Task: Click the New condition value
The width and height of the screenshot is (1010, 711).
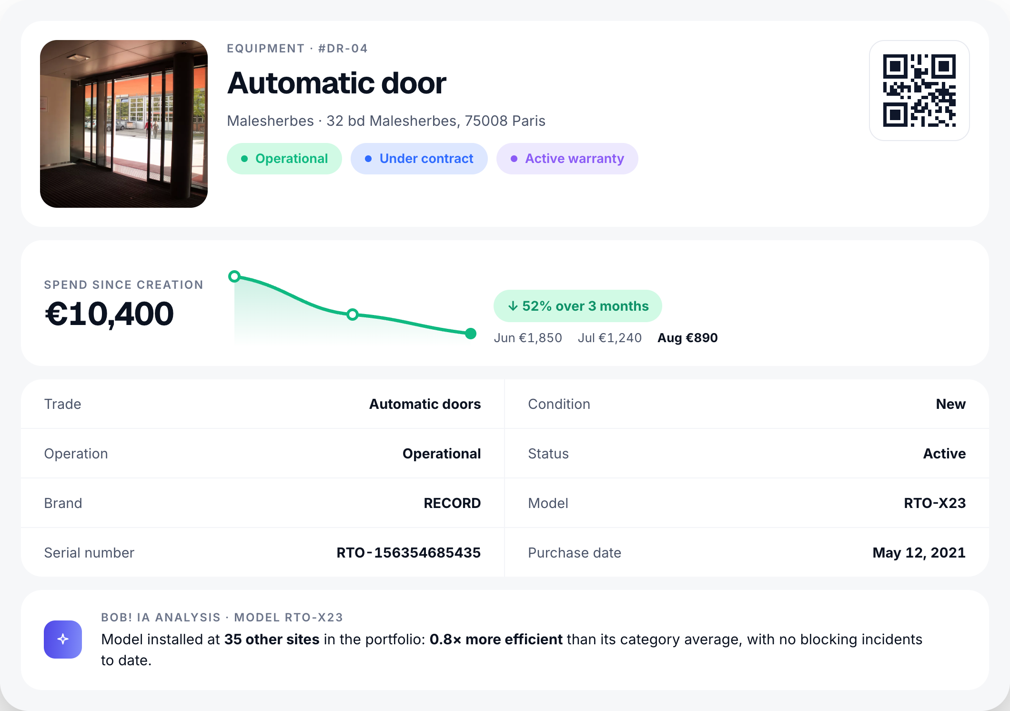Action: pyautogui.click(x=950, y=404)
